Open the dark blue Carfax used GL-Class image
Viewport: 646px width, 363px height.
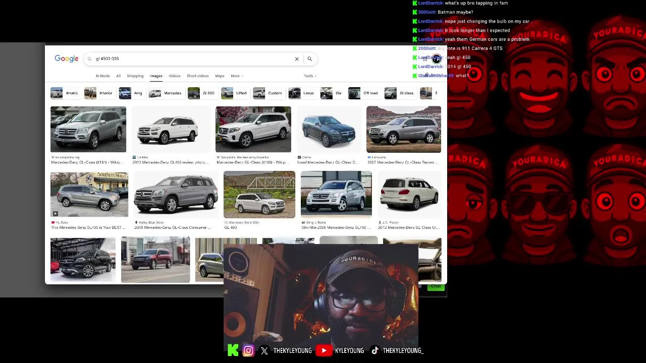point(329,129)
